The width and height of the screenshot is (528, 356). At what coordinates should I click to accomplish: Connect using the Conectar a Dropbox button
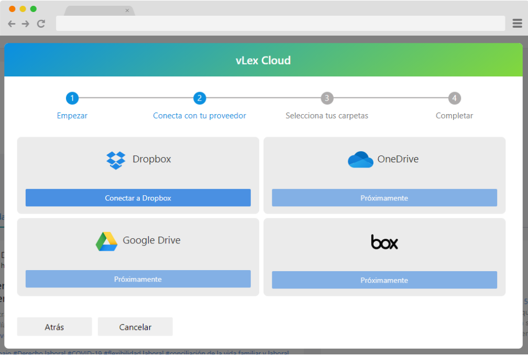pos(138,198)
